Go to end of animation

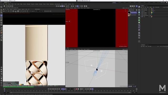point(60,89)
